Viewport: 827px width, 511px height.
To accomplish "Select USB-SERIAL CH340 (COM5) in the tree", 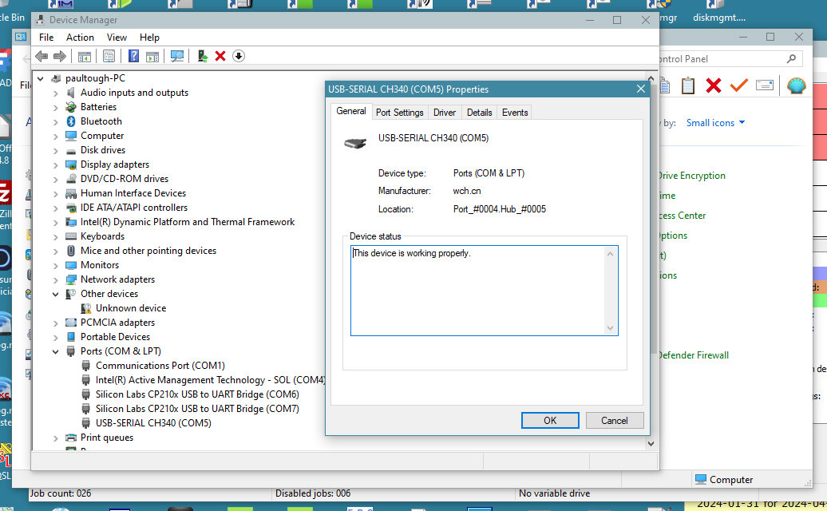I will [153, 423].
